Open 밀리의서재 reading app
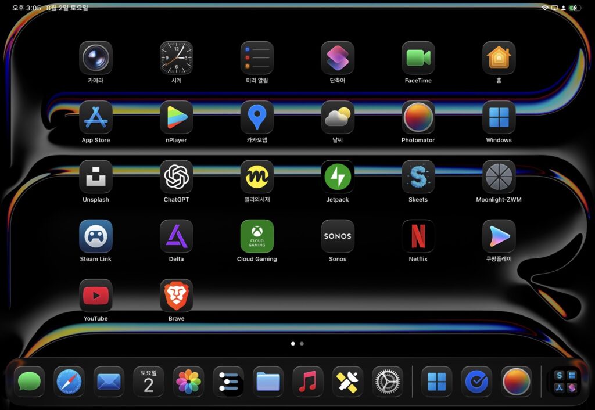The image size is (595, 410). (257, 177)
